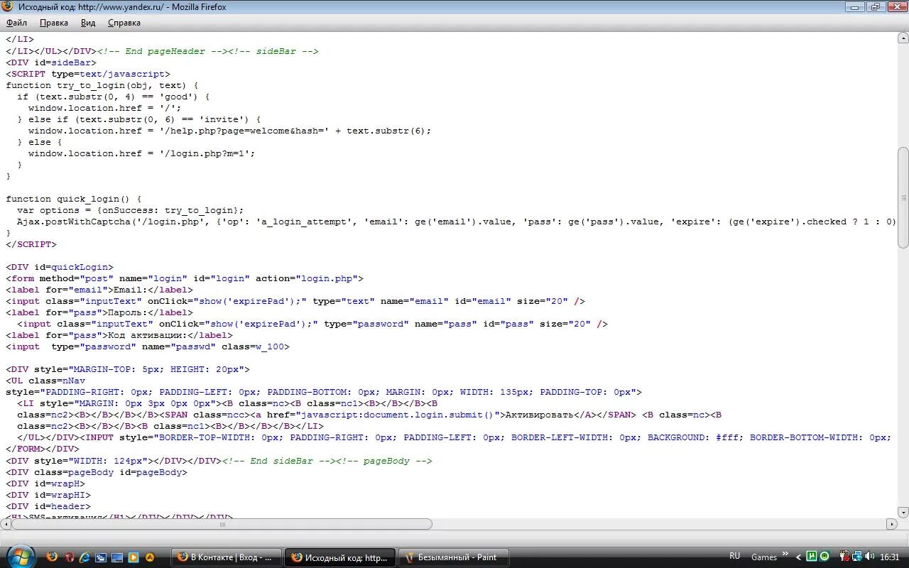Click the '</SCRIPT>' closing tag line

[31, 244]
